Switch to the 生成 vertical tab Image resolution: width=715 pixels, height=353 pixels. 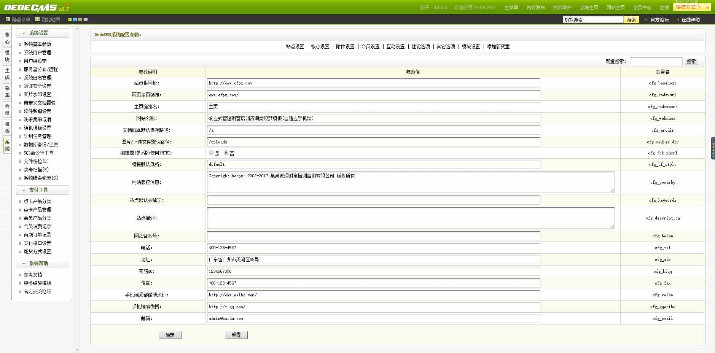pyautogui.click(x=7, y=74)
